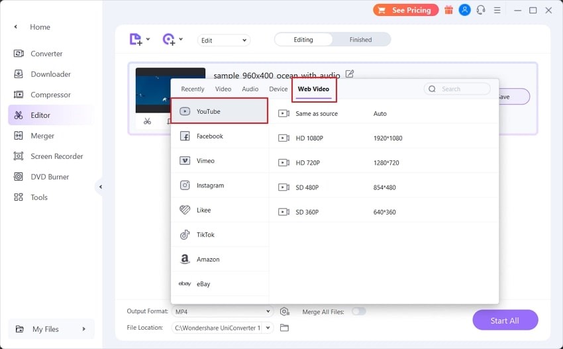
Task: Switch to the Device tab
Action: [x=278, y=89]
